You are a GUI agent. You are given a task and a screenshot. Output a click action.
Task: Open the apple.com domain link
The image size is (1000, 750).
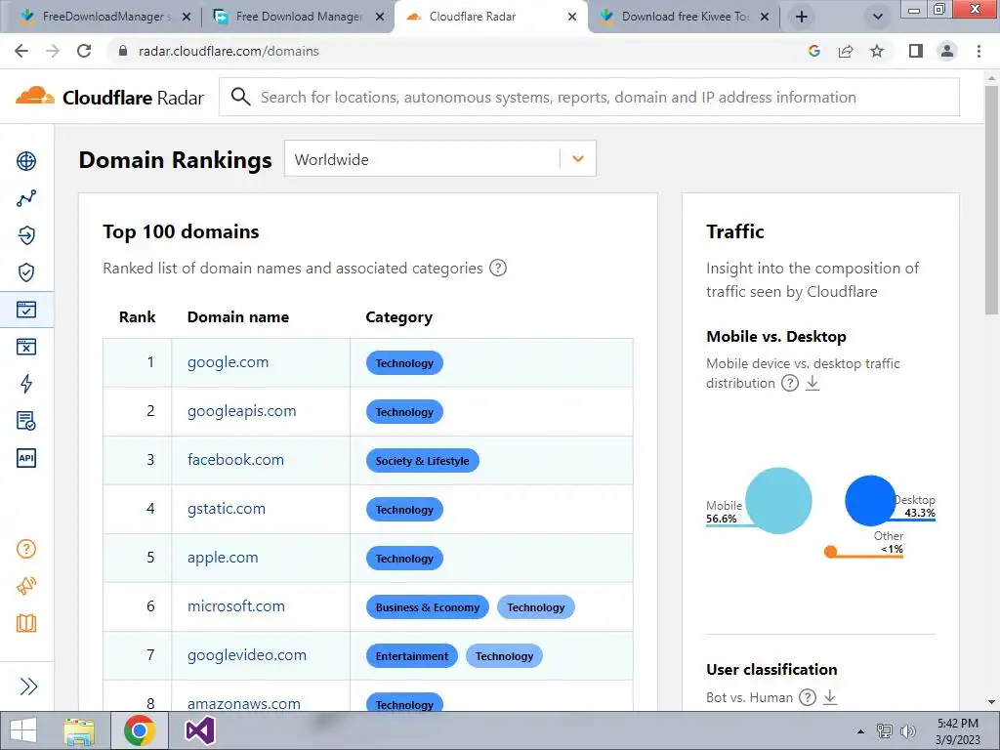click(x=223, y=558)
